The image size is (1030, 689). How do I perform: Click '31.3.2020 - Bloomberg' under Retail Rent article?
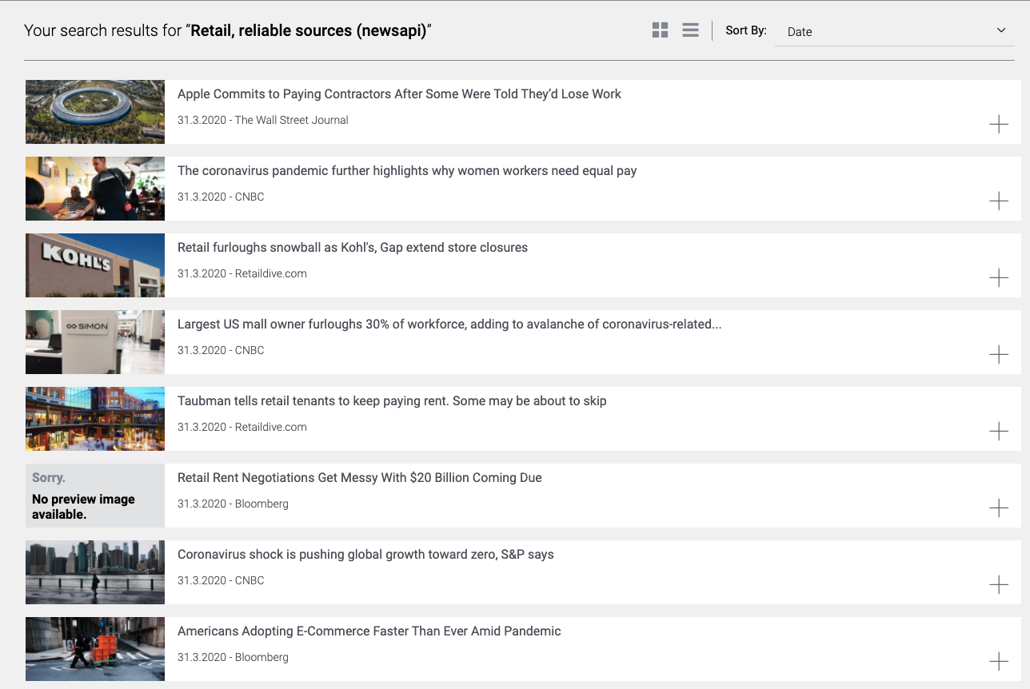click(x=233, y=504)
